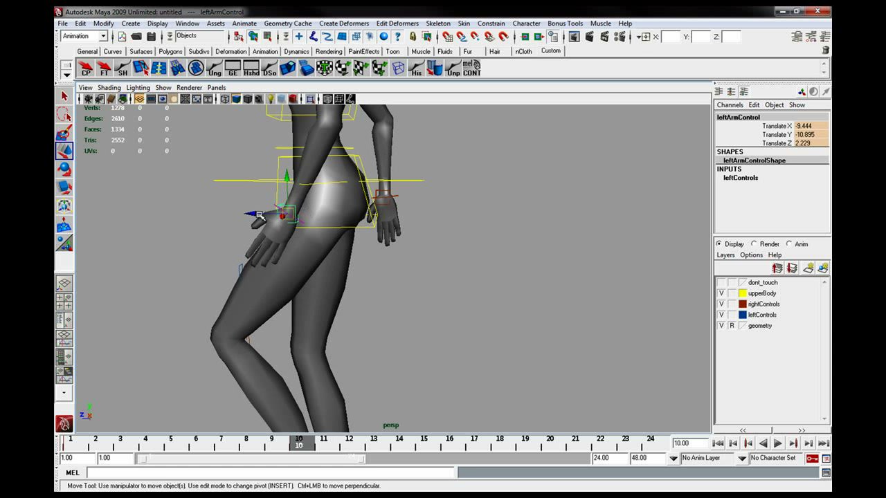Play the animation forward
886x498 pixels.
pos(778,443)
